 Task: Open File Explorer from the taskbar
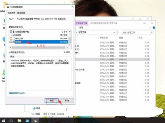click(19, 121)
